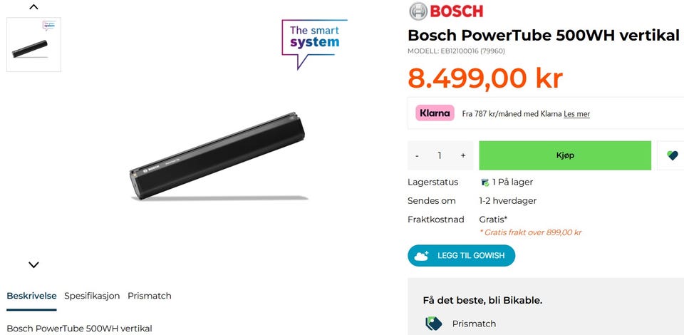Decrease quantity with minus button

click(417, 155)
